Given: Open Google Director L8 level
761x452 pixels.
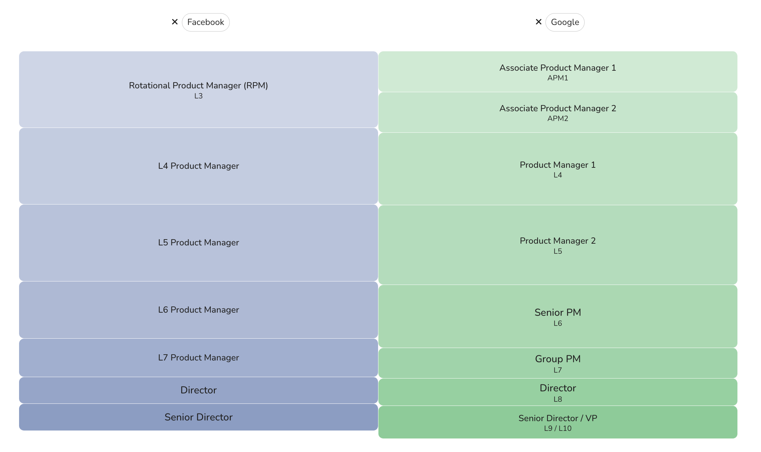Looking at the screenshot, I should click(x=558, y=392).
